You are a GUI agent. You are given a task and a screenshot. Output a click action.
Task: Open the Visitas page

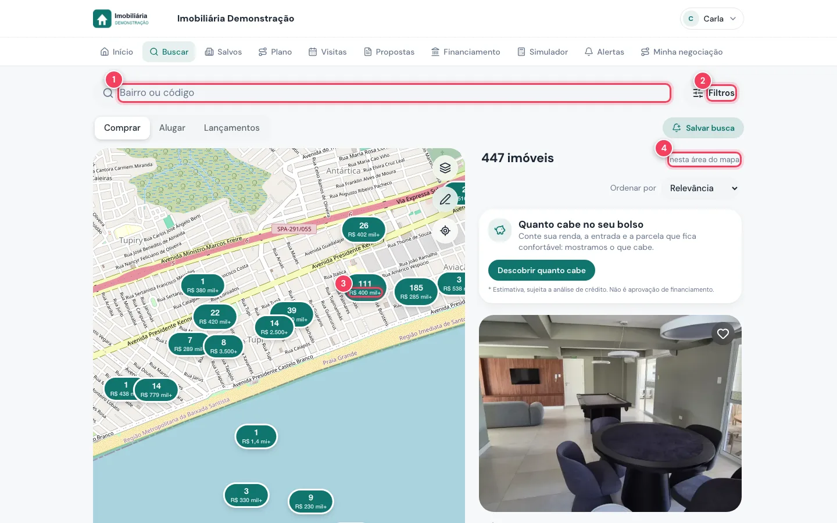pyautogui.click(x=327, y=52)
